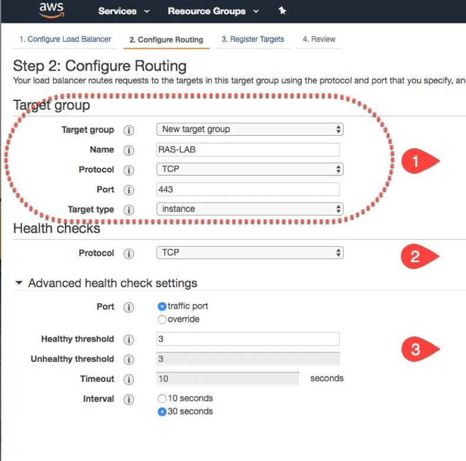Go to 3. Register Targets tab
The width and height of the screenshot is (466, 461).
253,39
